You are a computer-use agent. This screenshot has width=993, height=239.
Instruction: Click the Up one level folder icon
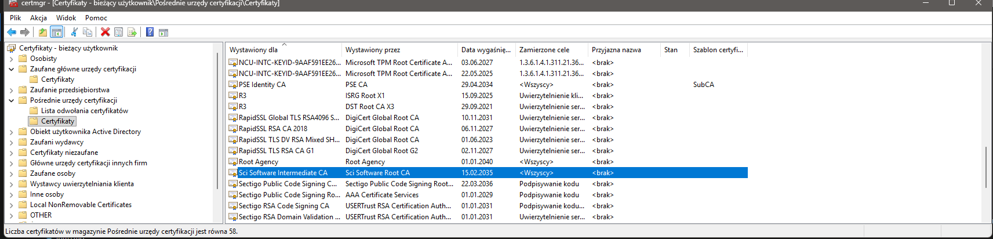pos(43,32)
